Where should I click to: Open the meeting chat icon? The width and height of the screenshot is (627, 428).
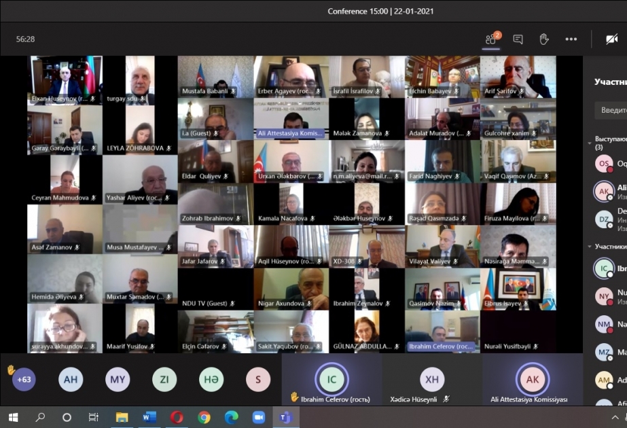[x=518, y=39]
